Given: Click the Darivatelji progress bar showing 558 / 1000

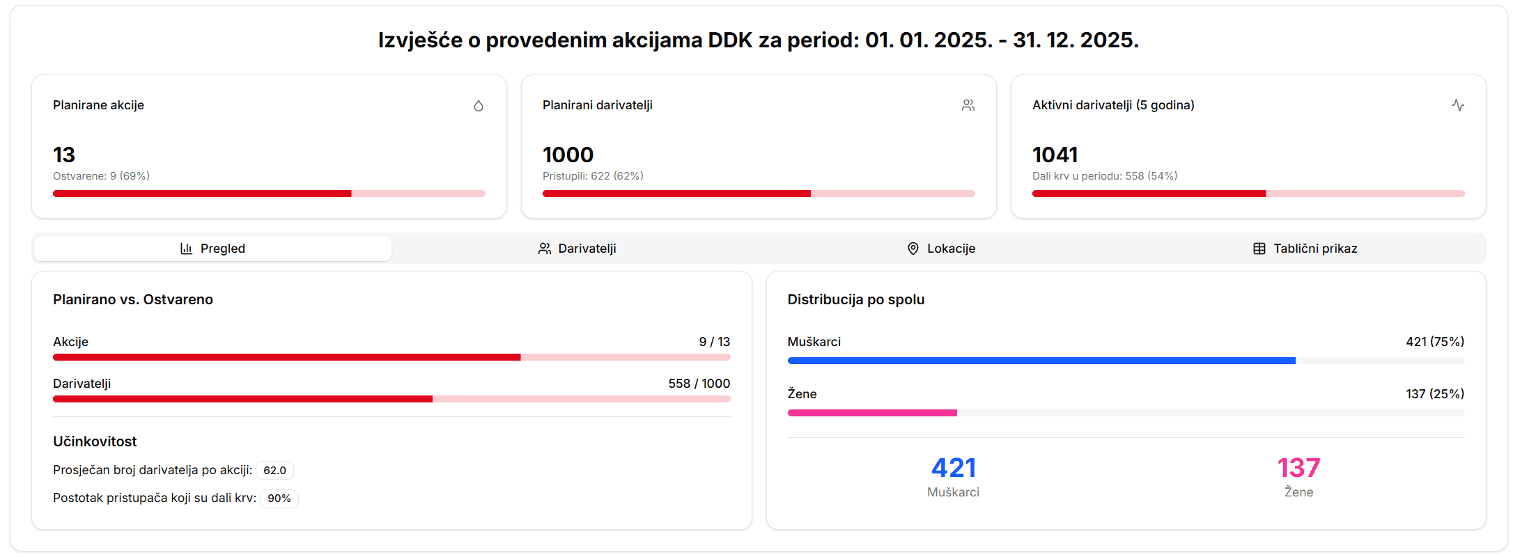Looking at the screenshot, I should pyautogui.click(x=390, y=398).
